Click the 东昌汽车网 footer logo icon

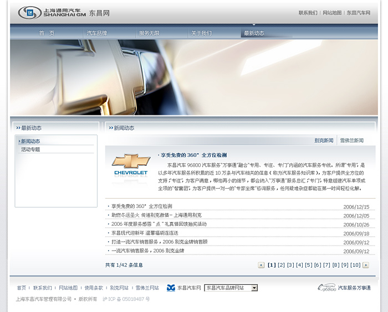(x=171, y=288)
